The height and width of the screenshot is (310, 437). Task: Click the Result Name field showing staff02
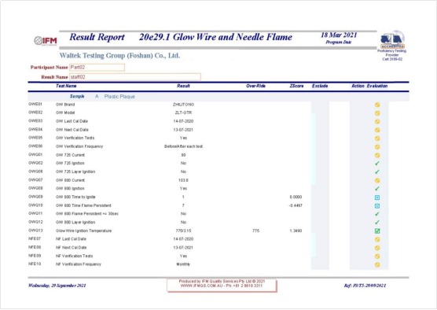click(135, 77)
